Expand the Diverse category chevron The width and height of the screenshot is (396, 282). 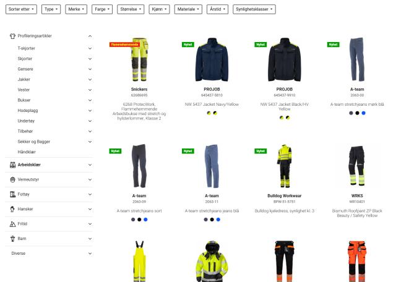point(90,254)
